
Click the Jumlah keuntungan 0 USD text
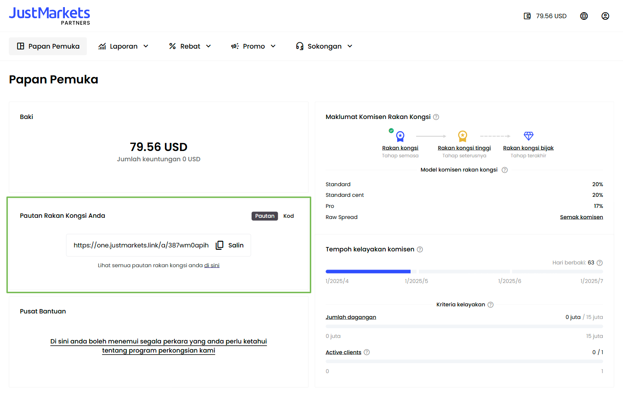[159, 159]
